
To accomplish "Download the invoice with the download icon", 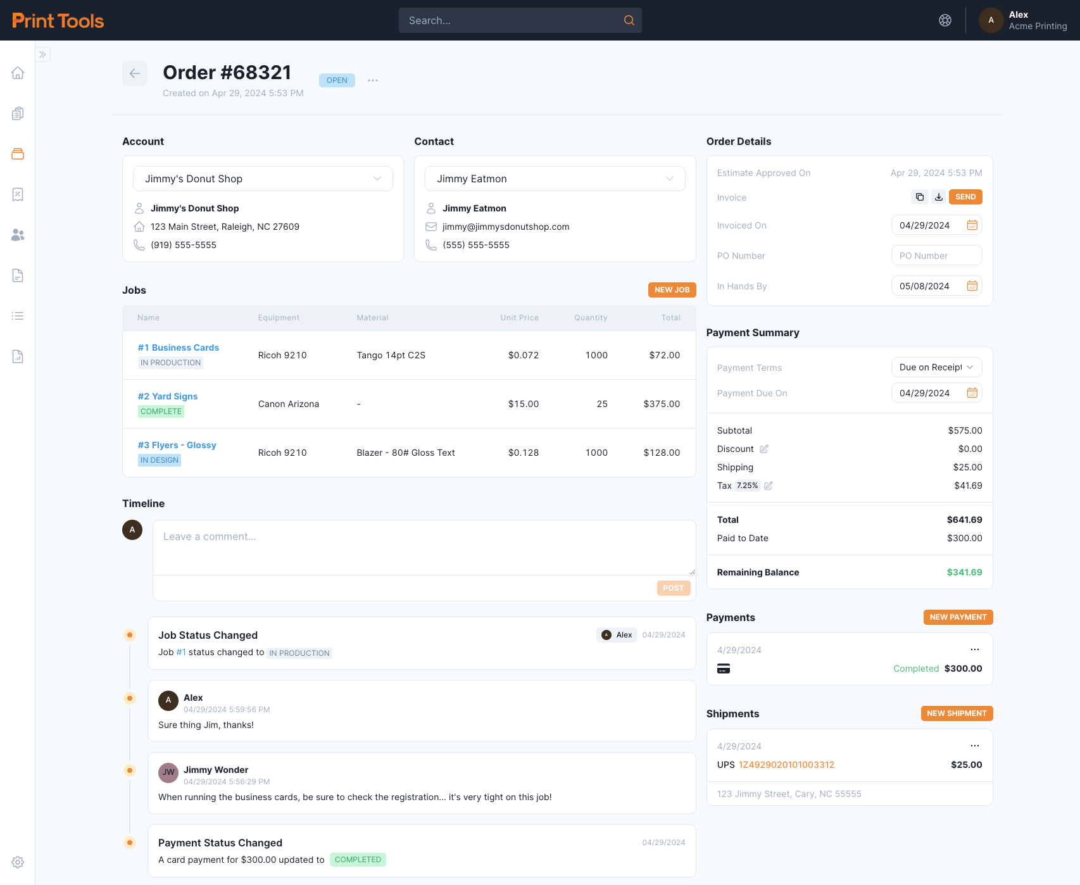I will [939, 197].
